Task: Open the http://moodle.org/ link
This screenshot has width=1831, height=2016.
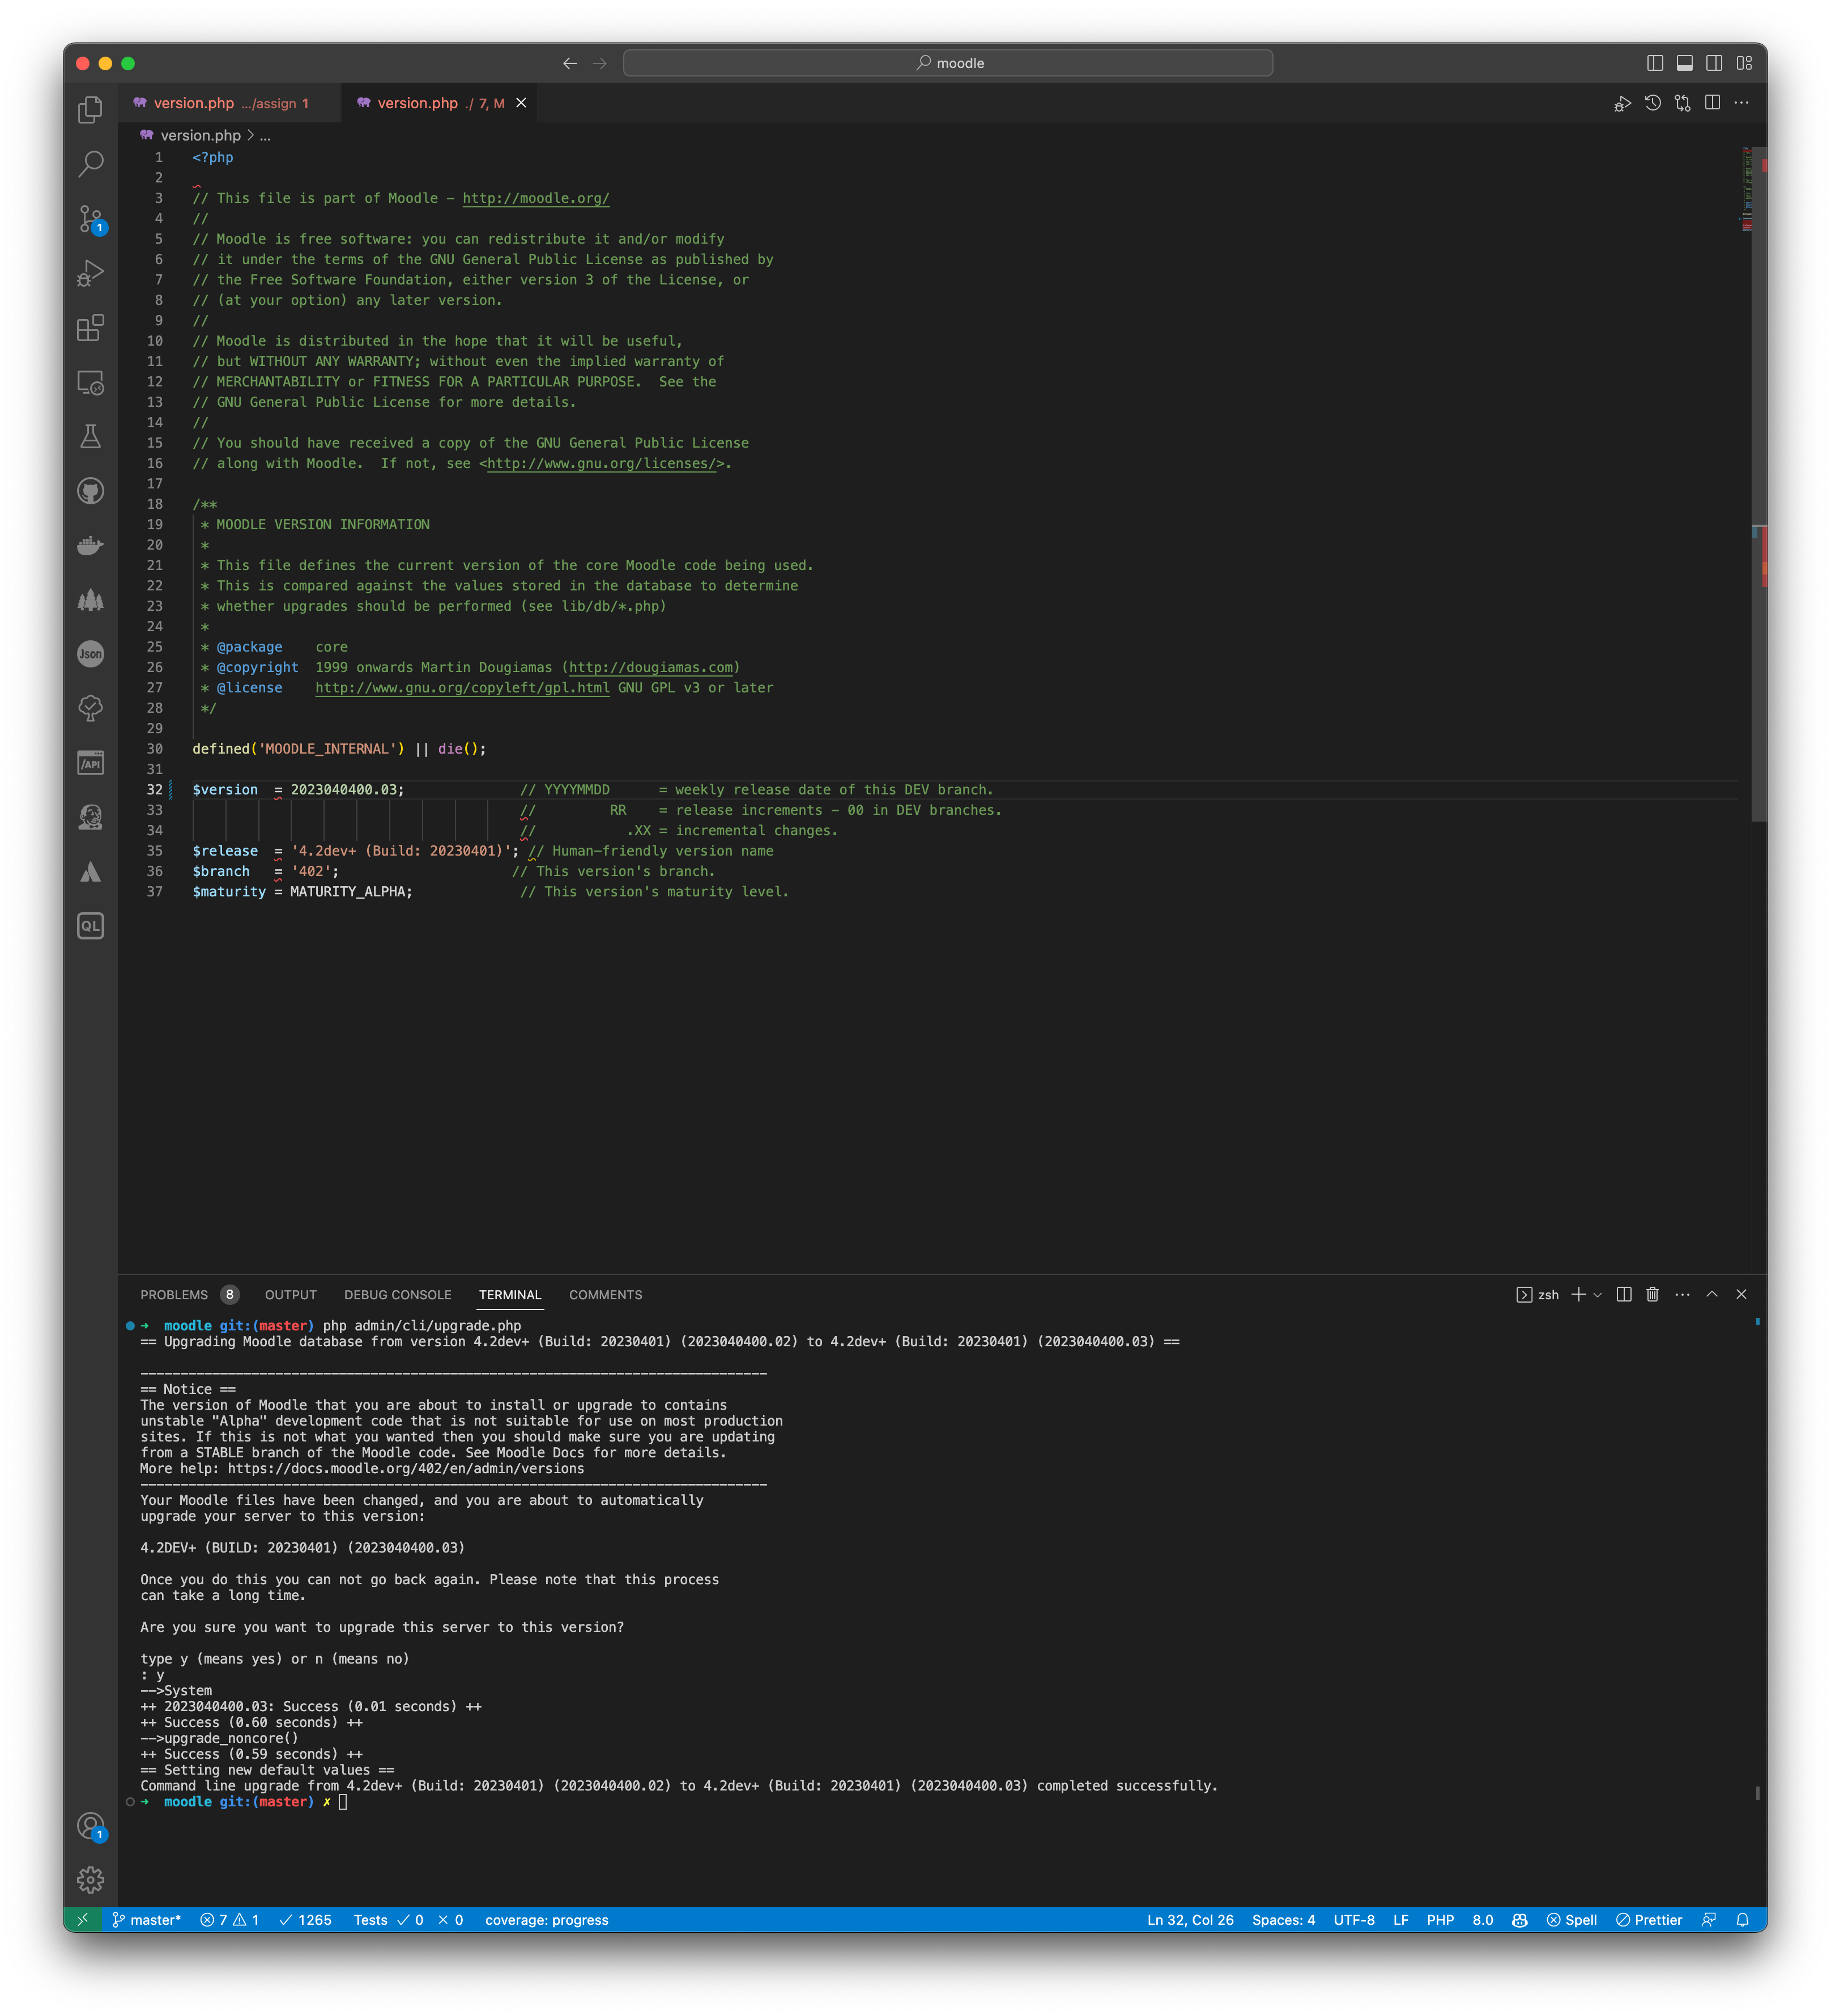Action: point(536,198)
